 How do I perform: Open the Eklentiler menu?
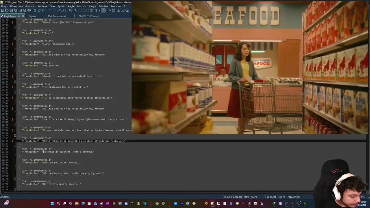(103, 6)
